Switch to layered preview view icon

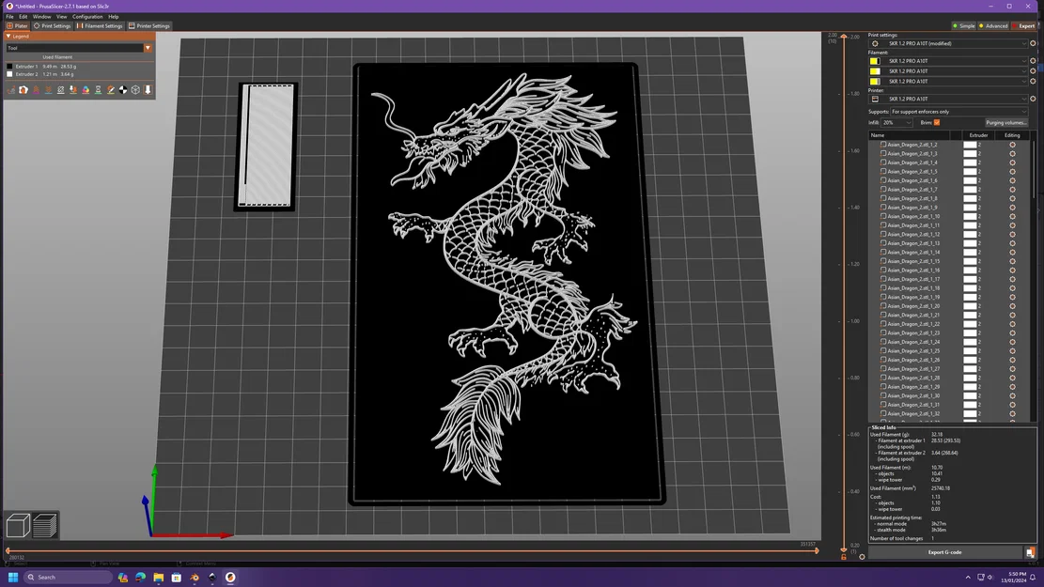tap(44, 526)
